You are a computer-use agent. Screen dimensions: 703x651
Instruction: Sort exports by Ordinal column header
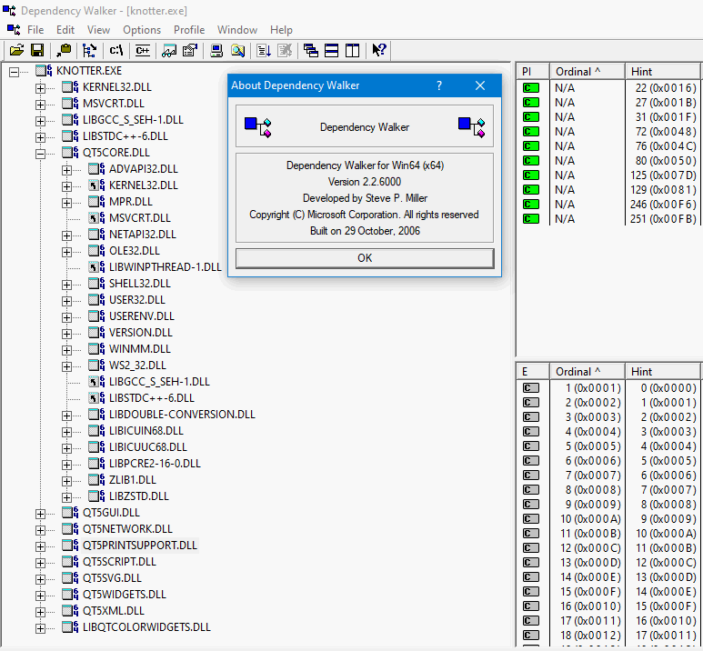(588, 371)
